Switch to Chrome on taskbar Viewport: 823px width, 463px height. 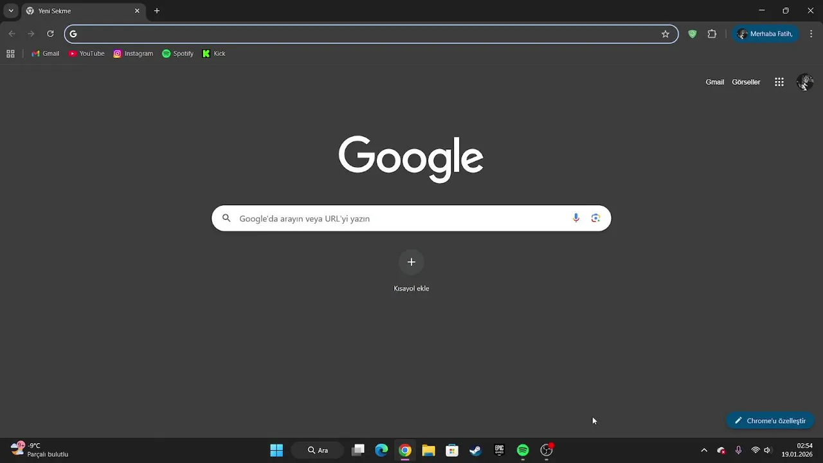405,450
